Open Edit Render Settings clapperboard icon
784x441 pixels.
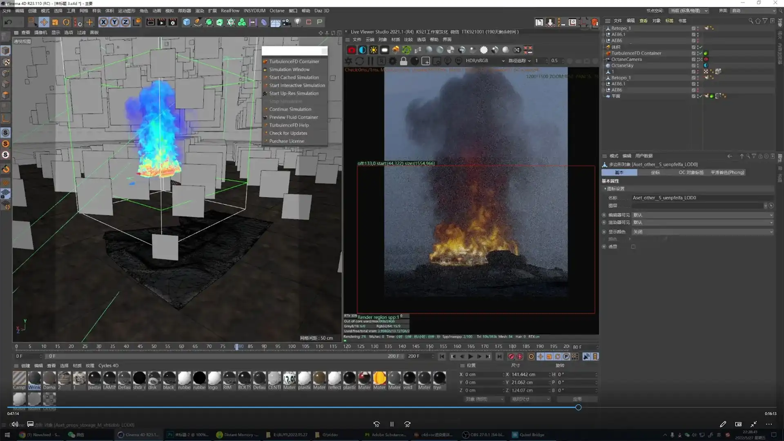click(173, 22)
